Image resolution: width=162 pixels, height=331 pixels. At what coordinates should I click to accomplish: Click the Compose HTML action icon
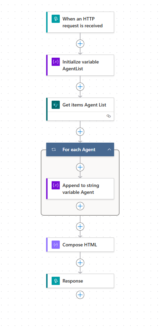56,245
